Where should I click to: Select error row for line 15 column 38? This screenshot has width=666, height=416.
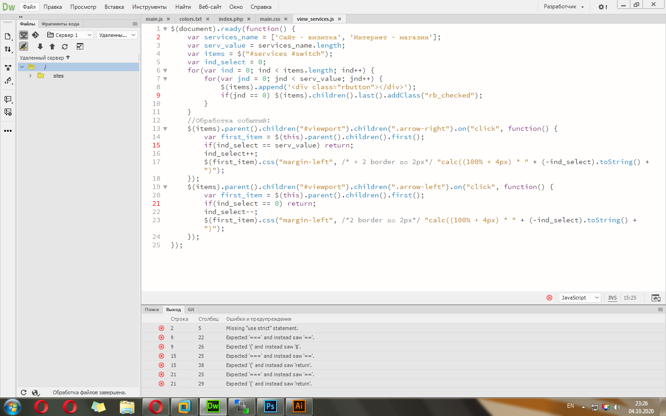[x=403, y=365]
